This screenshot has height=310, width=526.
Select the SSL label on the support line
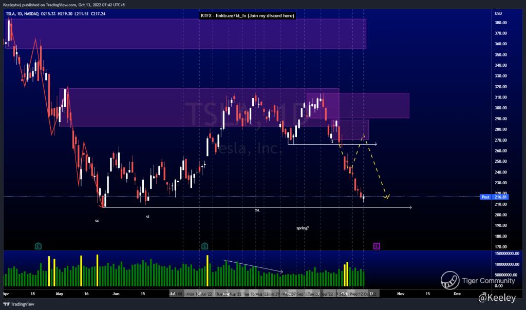click(257, 210)
